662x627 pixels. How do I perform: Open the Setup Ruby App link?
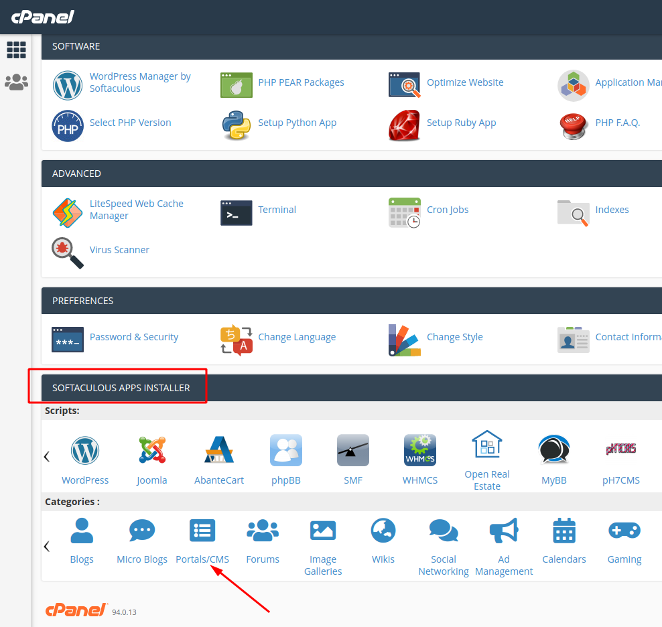pyautogui.click(x=462, y=123)
